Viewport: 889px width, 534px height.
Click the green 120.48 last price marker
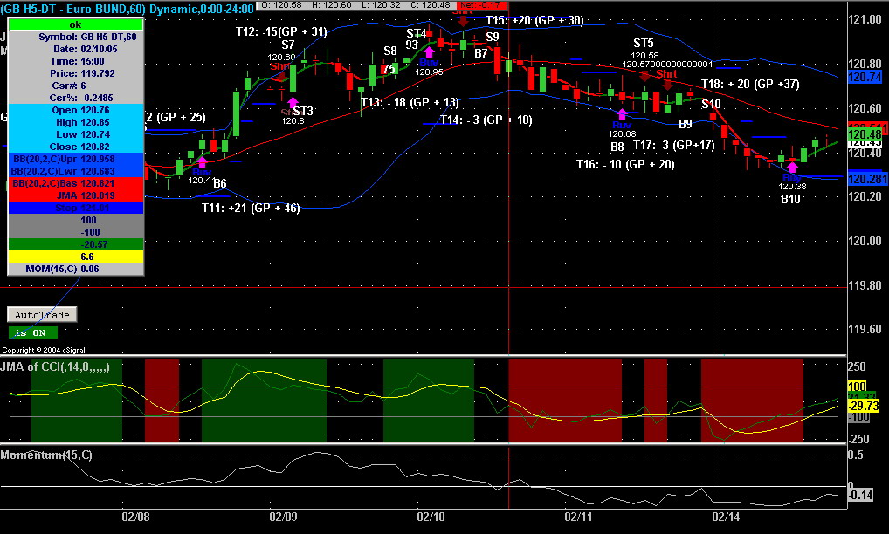click(x=865, y=134)
